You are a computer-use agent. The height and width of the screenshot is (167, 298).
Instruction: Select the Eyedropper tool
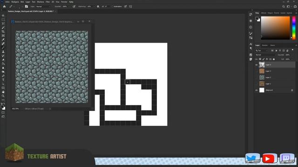coord(3,39)
